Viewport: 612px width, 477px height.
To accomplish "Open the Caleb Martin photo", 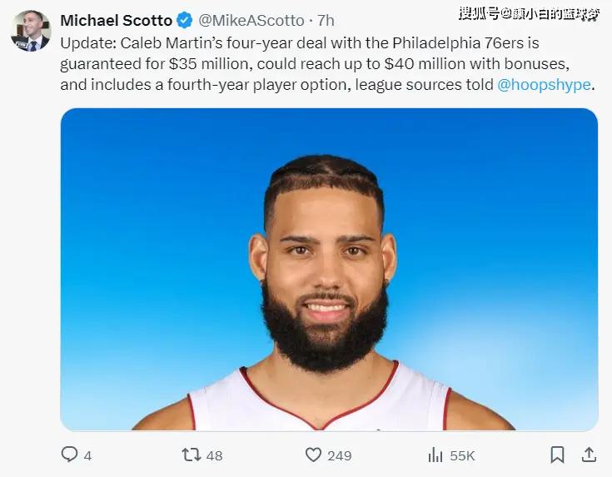I will coord(329,269).
